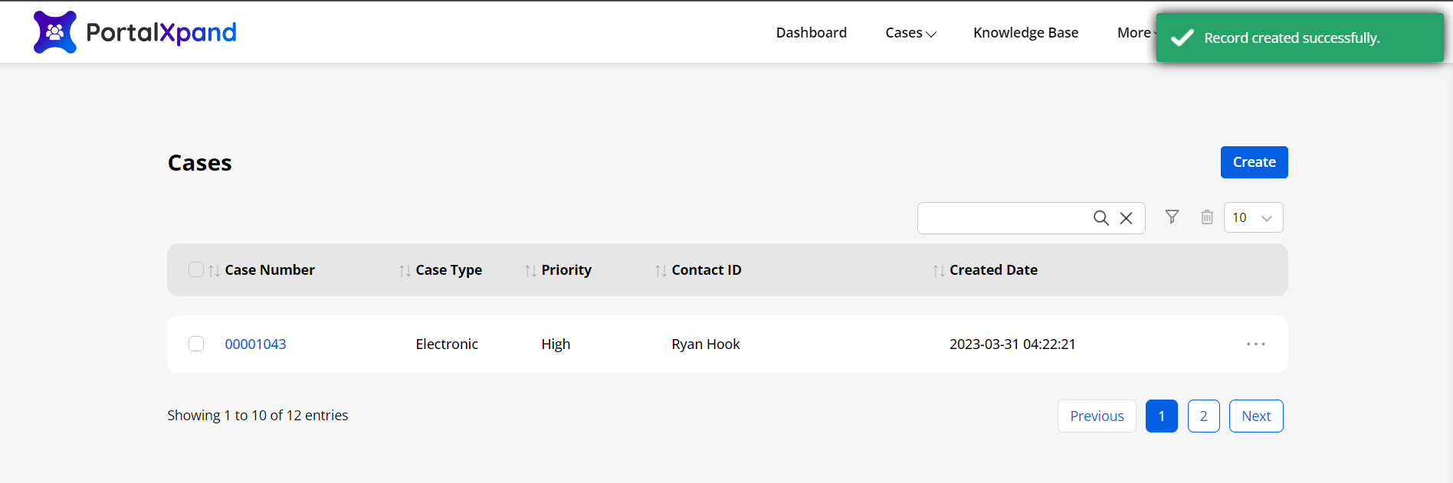Click into the cases search field
The width and height of the screenshot is (1453, 483).
pos(1004,218)
